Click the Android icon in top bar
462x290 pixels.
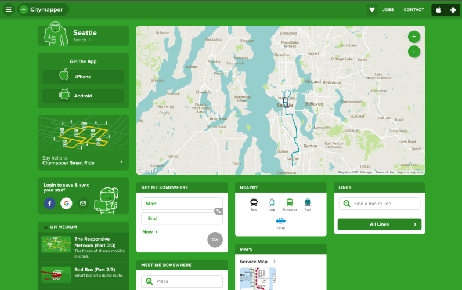(453, 10)
